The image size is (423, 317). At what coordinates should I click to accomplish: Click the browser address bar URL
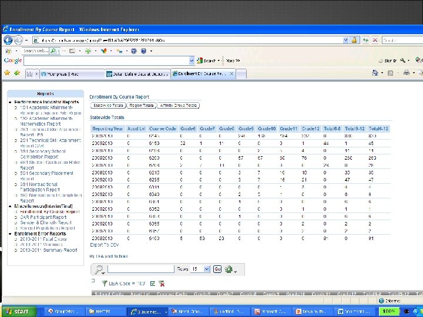click(x=187, y=40)
